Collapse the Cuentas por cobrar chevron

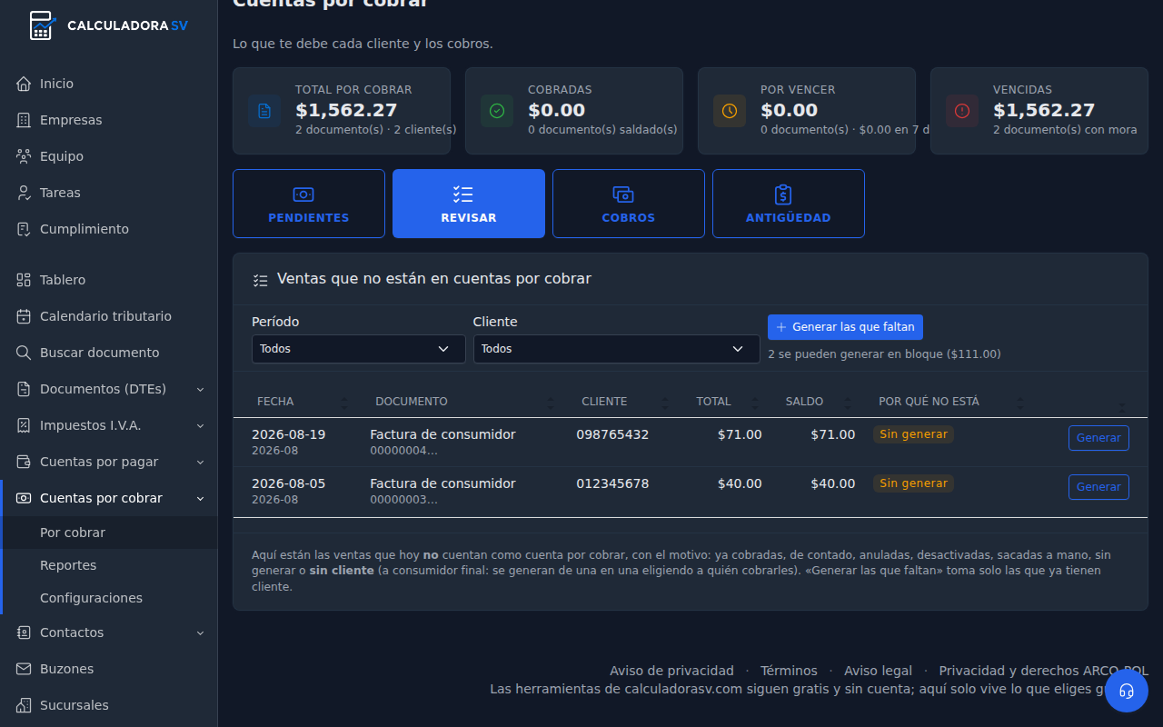tap(200, 498)
